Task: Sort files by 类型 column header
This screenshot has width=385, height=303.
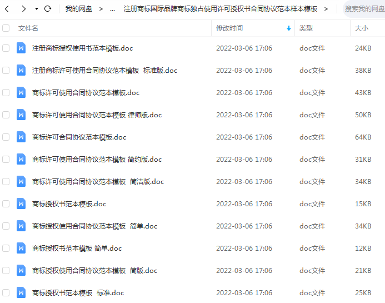Action: [306, 28]
